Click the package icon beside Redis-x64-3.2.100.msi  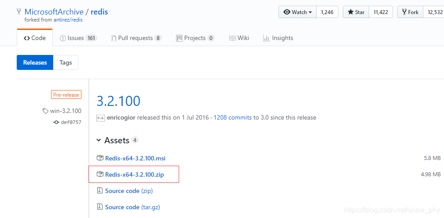click(100, 158)
